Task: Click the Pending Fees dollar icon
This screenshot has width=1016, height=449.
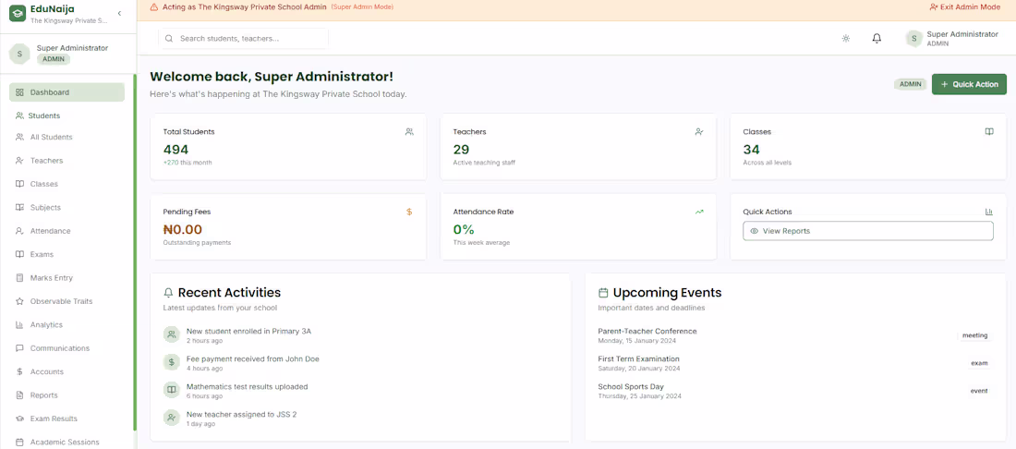Action: coord(409,212)
